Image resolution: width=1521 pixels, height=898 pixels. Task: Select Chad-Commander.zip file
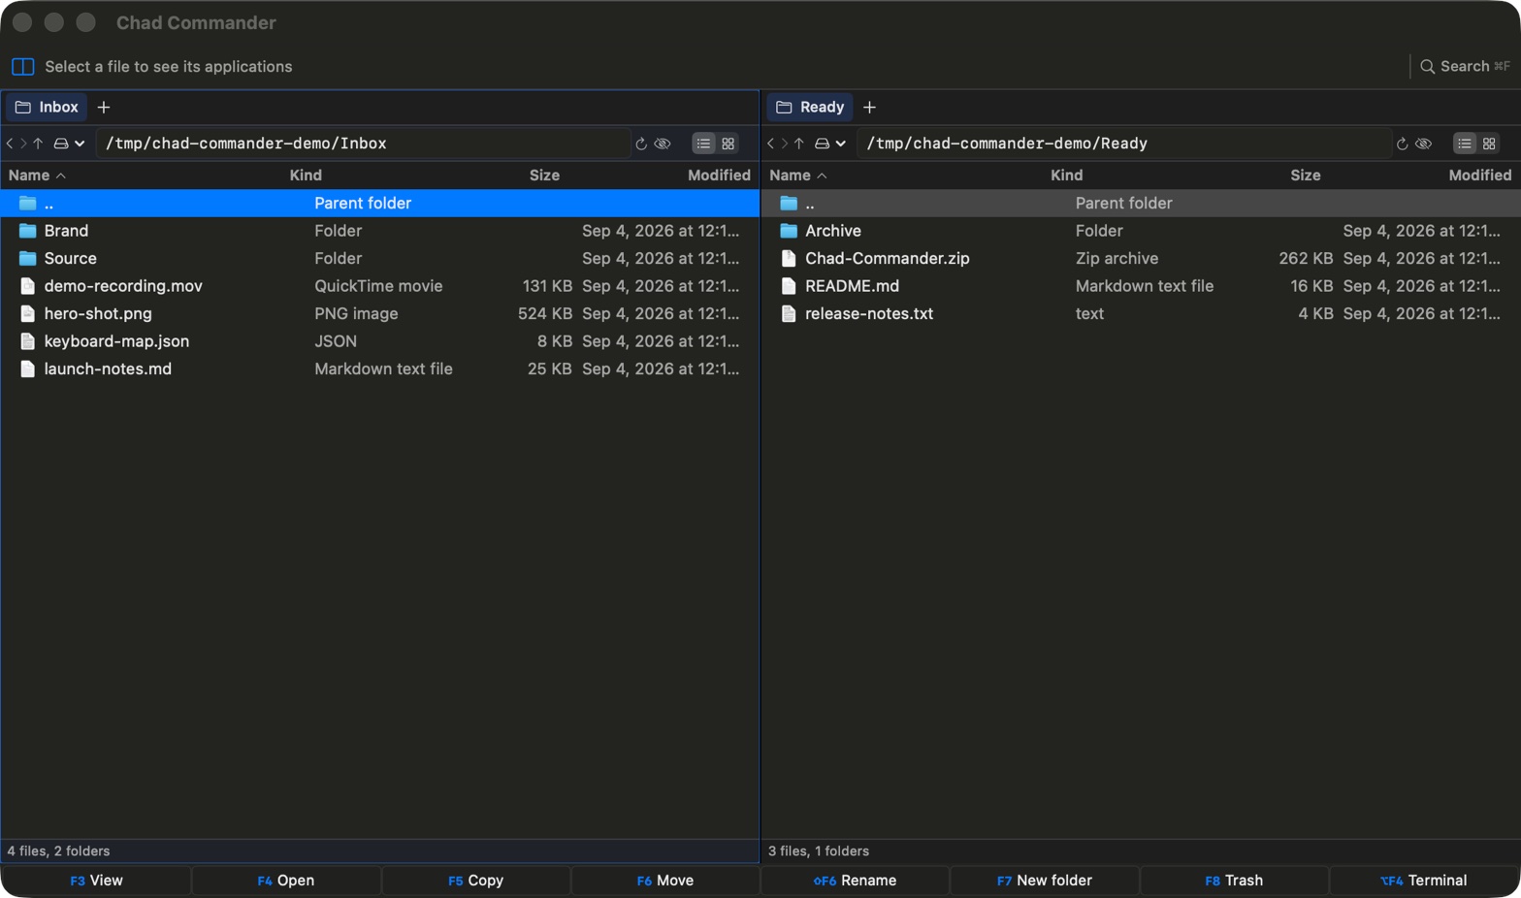click(1141, 258)
